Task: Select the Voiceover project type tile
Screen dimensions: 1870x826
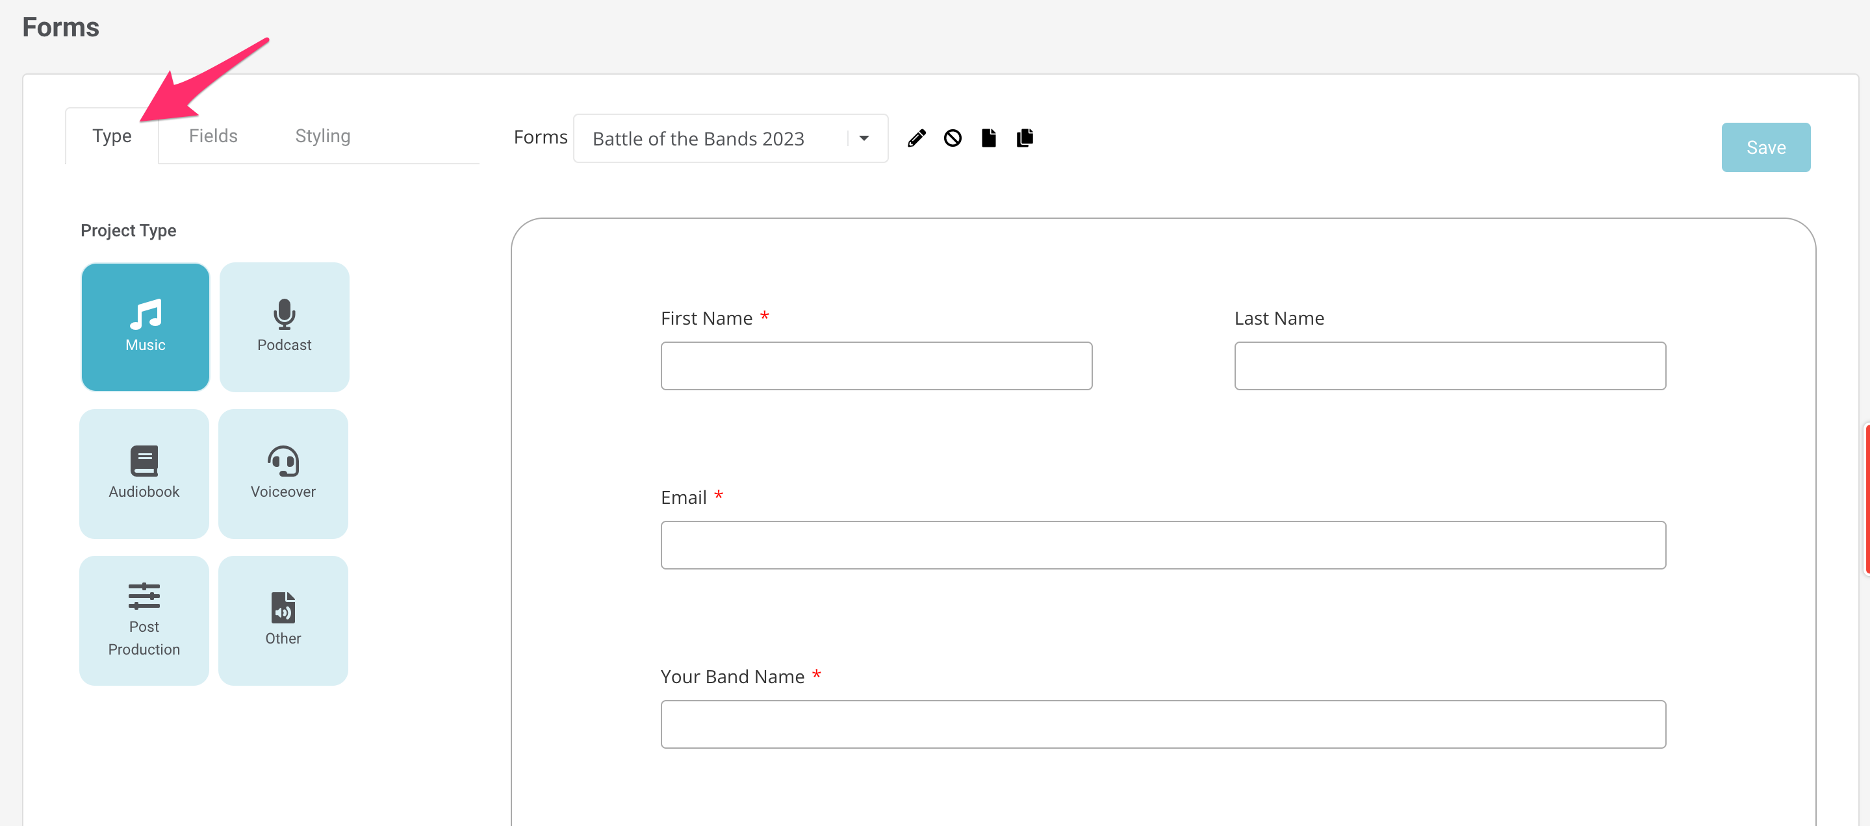Action: [283, 473]
